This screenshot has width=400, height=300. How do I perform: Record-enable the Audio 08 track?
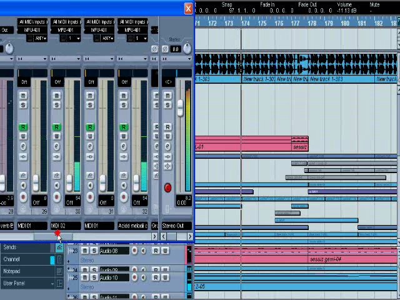pos(134,251)
